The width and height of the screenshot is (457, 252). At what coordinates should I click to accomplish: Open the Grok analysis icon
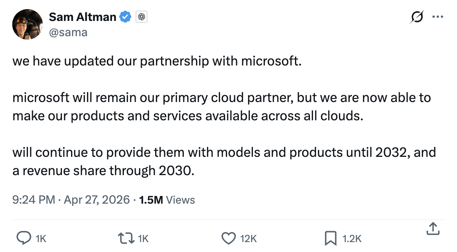pos(417,17)
